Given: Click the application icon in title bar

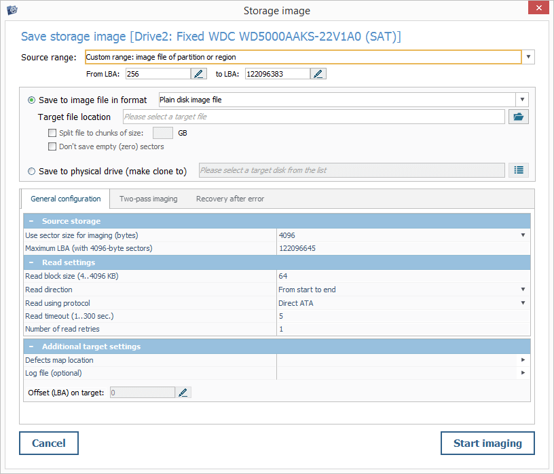Looking at the screenshot, I should (12, 10).
